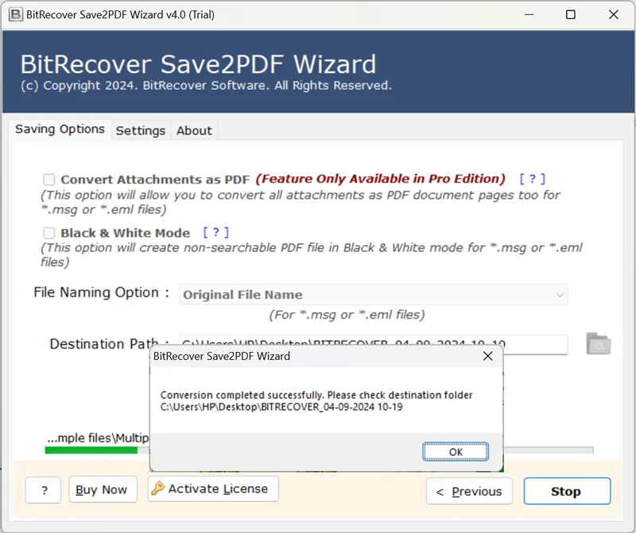636x533 pixels.
Task: Click the BitRecover app logo icon in title bar
Action: 15,14
